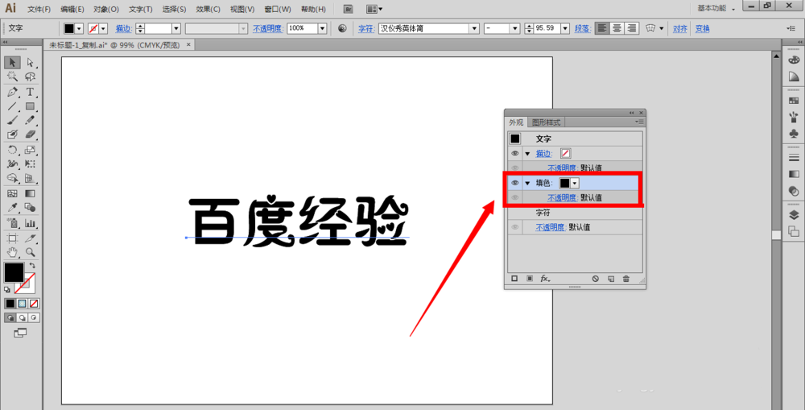Select the Column Graph tool
805x410 pixels.
pos(31,223)
